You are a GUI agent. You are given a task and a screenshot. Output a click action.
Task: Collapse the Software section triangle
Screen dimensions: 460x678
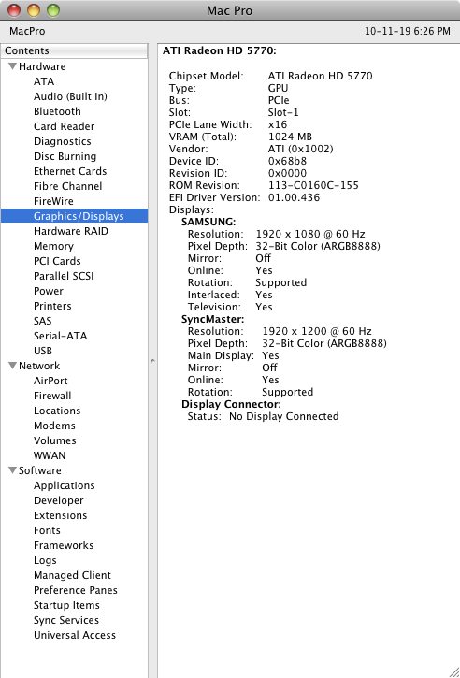pyautogui.click(x=12, y=470)
